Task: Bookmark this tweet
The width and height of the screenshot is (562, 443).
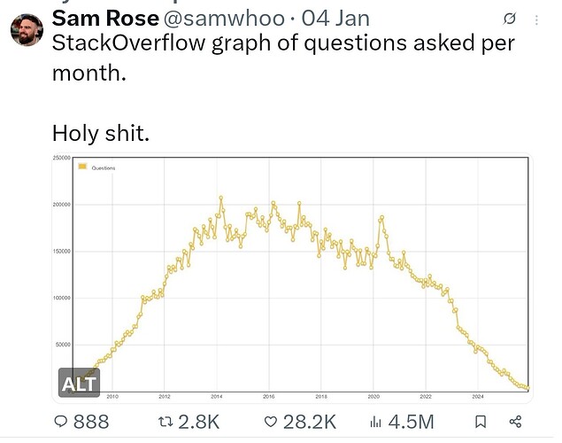Action: point(479,422)
